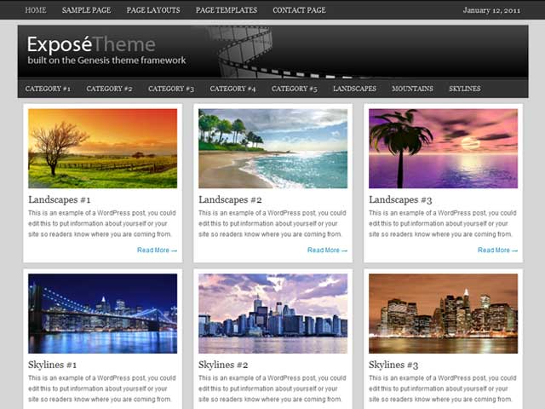Click the Skylines #1 excerpt text
Viewport: 545px width, 409px height.
102,389
